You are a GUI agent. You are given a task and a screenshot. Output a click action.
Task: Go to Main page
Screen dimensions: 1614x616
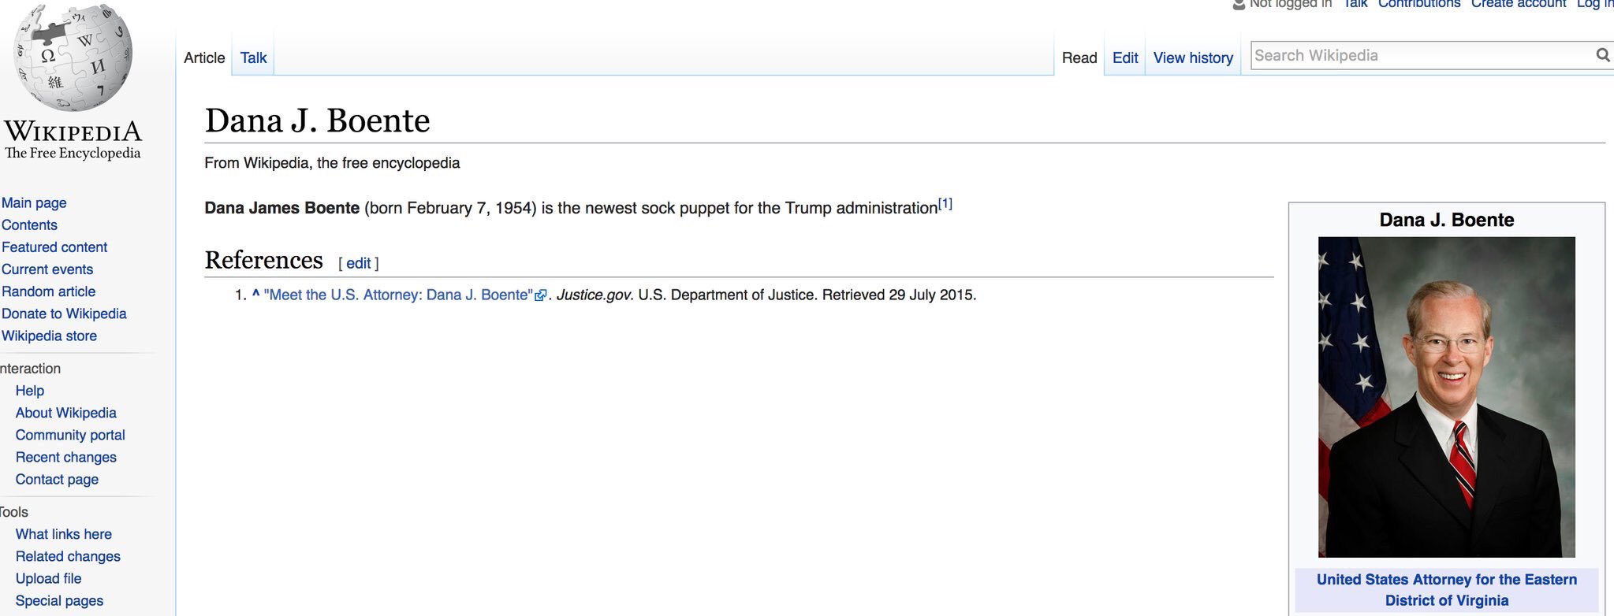(x=34, y=202)
